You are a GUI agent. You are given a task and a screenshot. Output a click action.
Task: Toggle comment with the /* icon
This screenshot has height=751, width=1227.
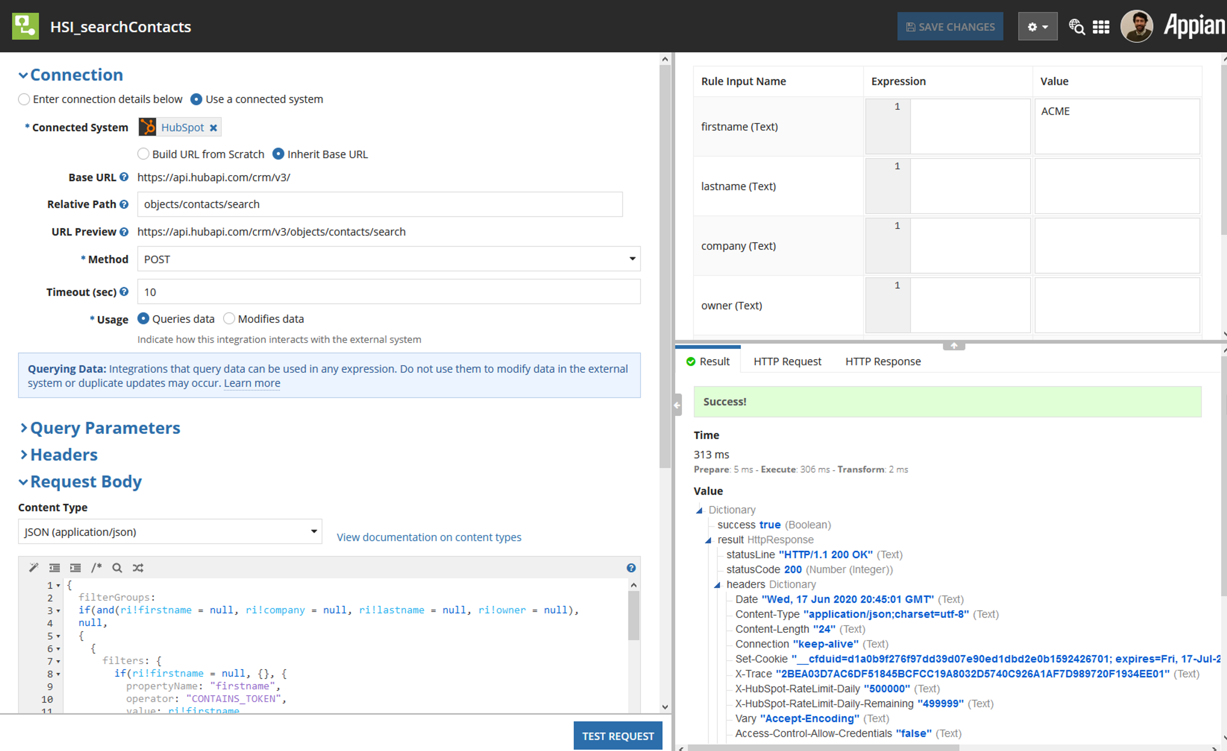point(96,567)
